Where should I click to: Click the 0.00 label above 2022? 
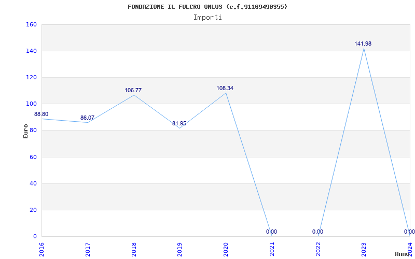click(317, 232)
